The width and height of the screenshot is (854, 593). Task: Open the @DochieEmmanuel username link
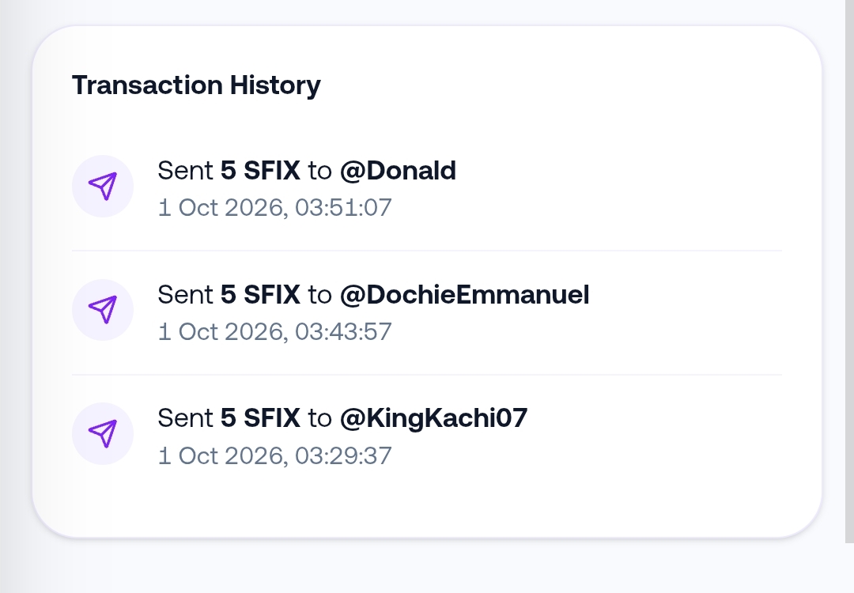click(465, 295)
